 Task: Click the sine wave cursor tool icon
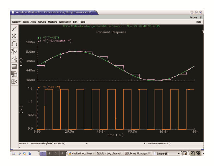coord(14,59)
